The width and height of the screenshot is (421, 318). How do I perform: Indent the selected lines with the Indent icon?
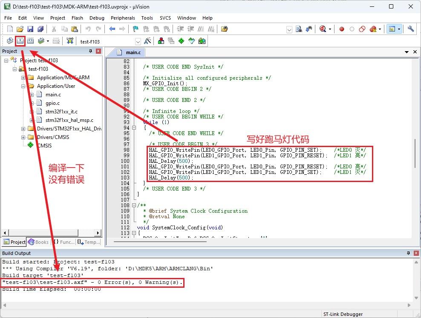(x=180, y=29)
